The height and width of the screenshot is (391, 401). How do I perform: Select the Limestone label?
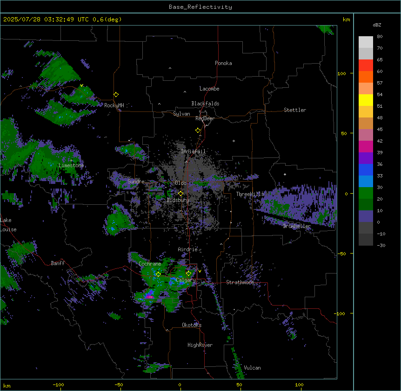coord(71,165)
